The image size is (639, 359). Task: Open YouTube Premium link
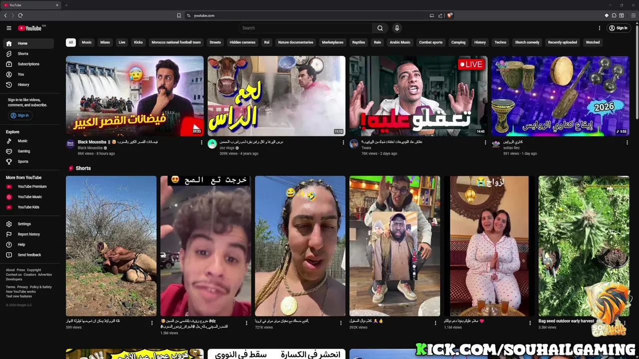point(28,186)
